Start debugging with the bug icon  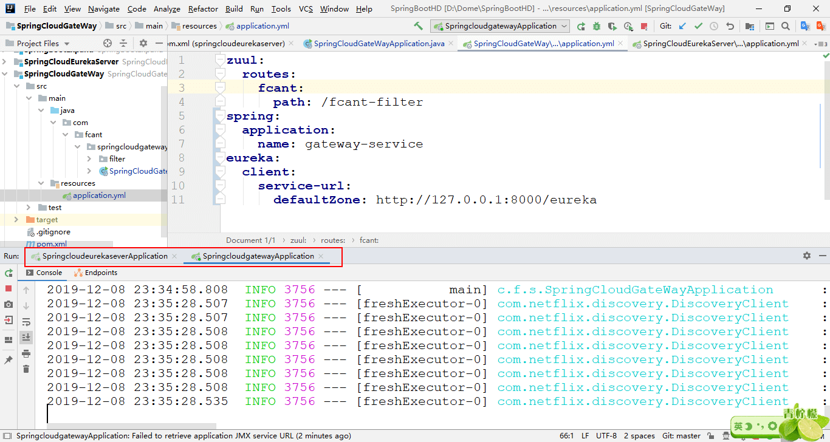597,26
